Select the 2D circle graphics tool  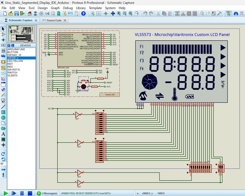[3, 118]
